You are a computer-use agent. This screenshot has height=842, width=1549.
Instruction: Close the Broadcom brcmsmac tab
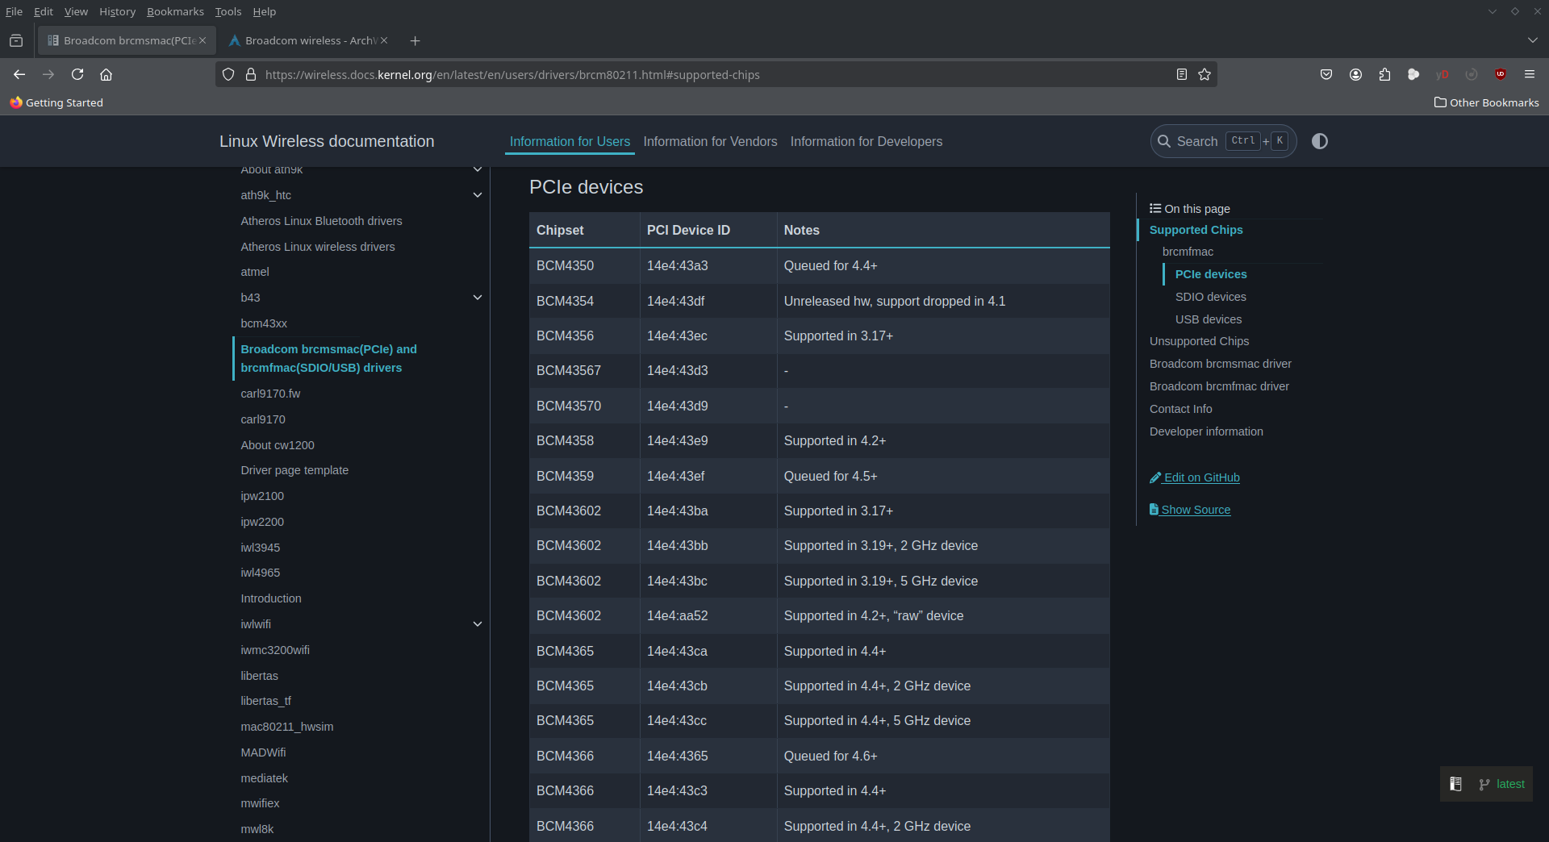click(202, 40)
